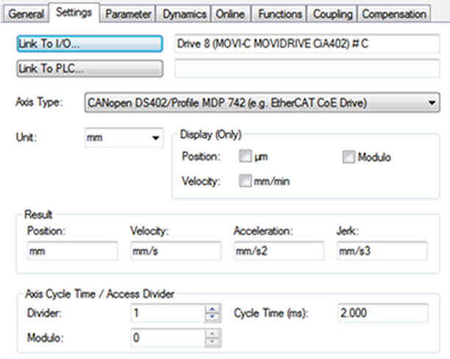The width and height of the screenshot is (450, 359).
Task: Open the Functions tab
Action: click(x=279, y=14)
